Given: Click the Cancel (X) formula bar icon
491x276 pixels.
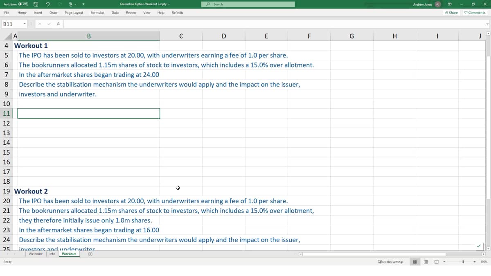Looking at the screenshot, I should (40, 24).
